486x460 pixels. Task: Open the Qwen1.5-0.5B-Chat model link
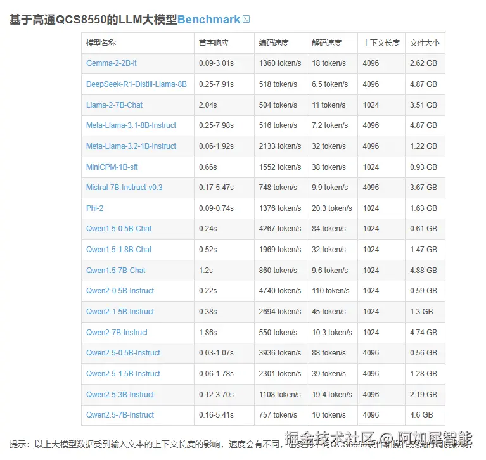(118, 229)
